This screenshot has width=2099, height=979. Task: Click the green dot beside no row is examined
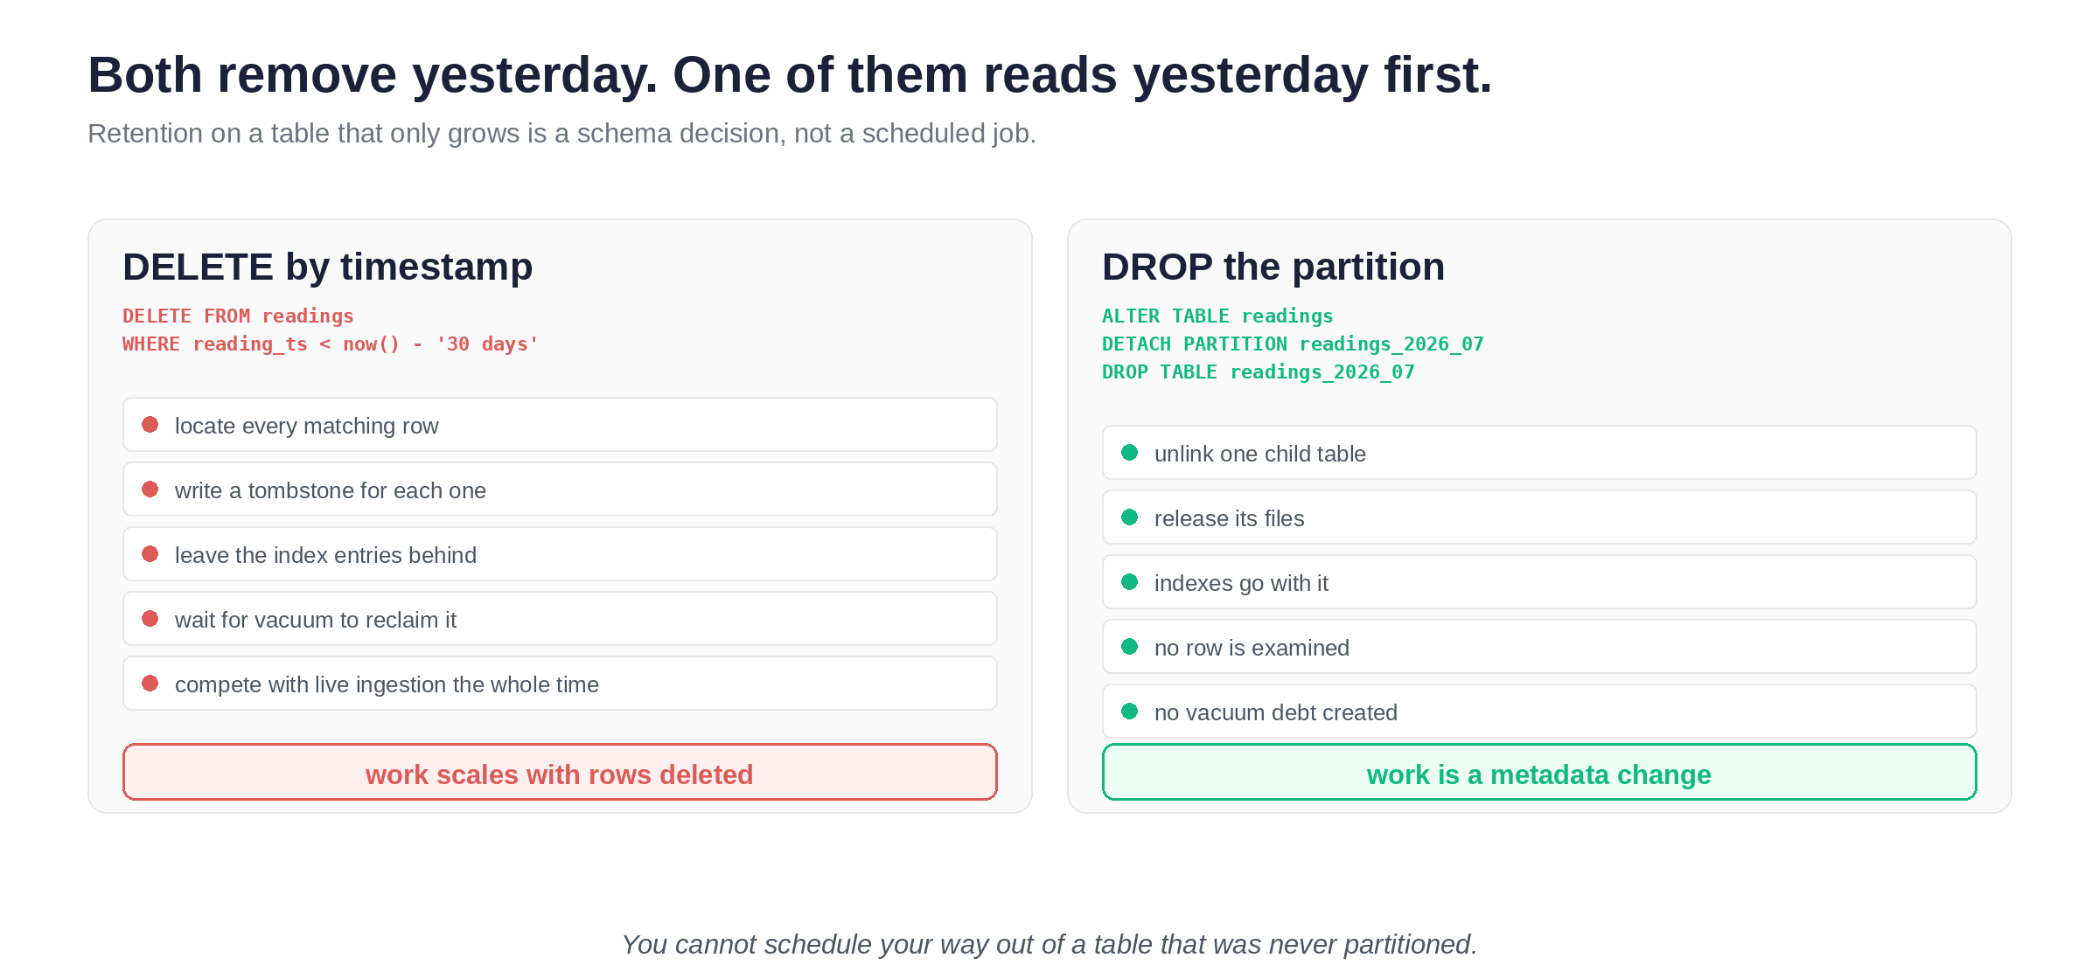point(1130,647)
